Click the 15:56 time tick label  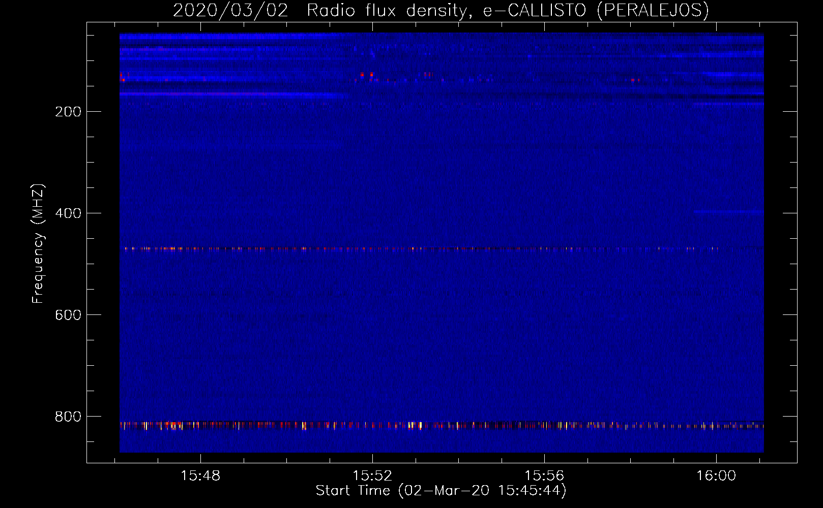544,476
